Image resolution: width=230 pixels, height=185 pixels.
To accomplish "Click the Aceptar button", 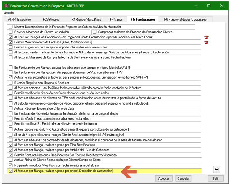I will [164, 178].
